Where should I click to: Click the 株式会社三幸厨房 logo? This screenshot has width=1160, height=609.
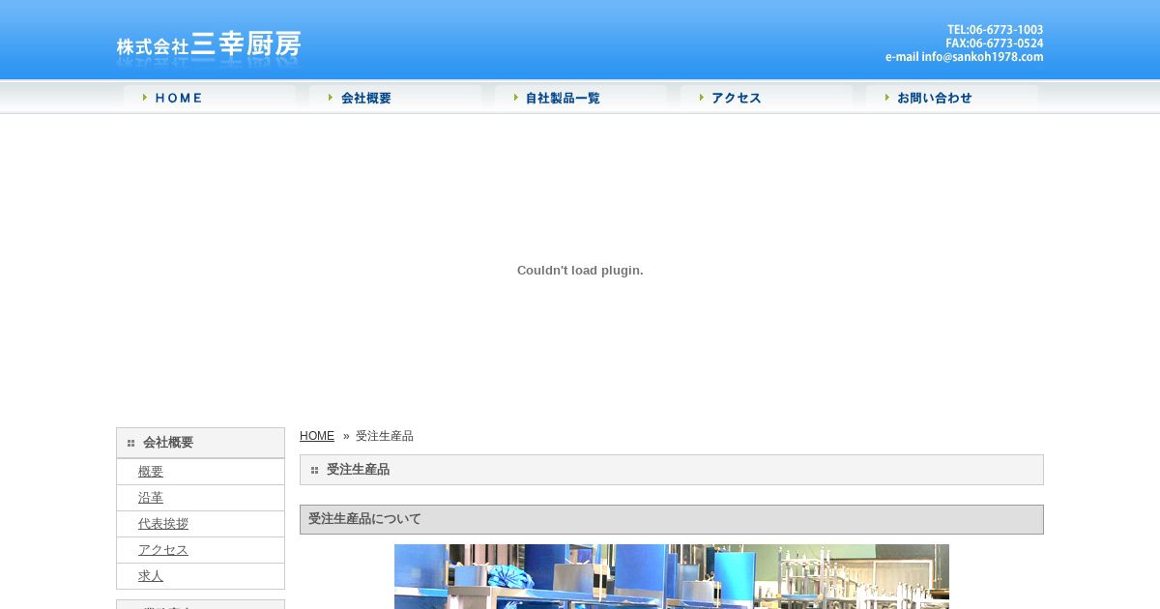coord(209,47)
